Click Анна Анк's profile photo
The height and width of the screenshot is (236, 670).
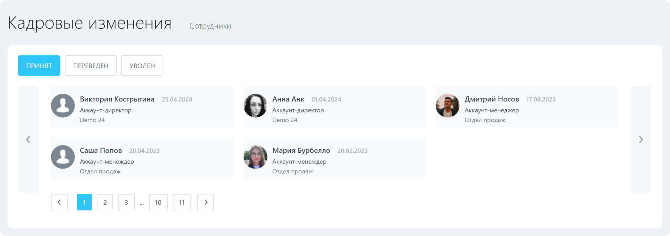point(255,105)
